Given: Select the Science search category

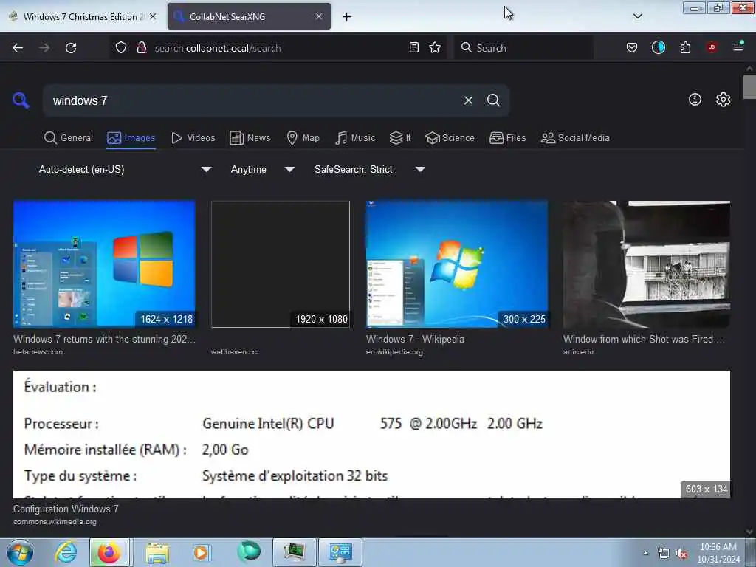Looking at the screenshot, I should coord(450,138).
